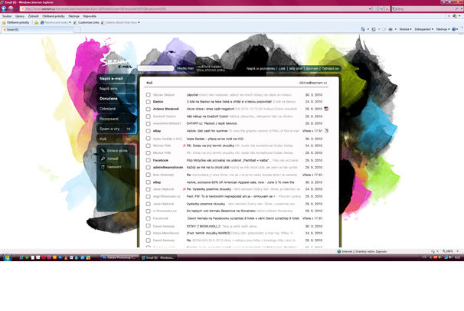Click the Seznam E-mail logo

[116, 62]
